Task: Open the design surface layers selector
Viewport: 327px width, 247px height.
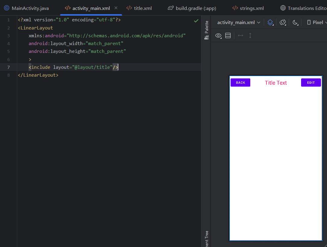Action: point(270,23)
